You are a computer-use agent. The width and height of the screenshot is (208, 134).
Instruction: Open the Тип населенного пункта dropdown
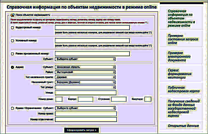[85, 77]
